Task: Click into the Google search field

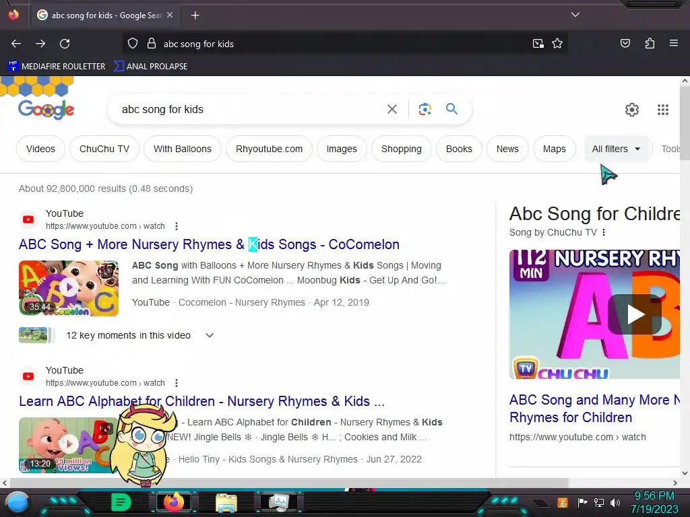Action: click(251, 110)
